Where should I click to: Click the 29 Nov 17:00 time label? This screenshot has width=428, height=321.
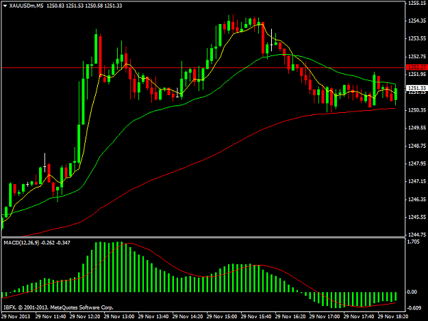tap(325, 317)
